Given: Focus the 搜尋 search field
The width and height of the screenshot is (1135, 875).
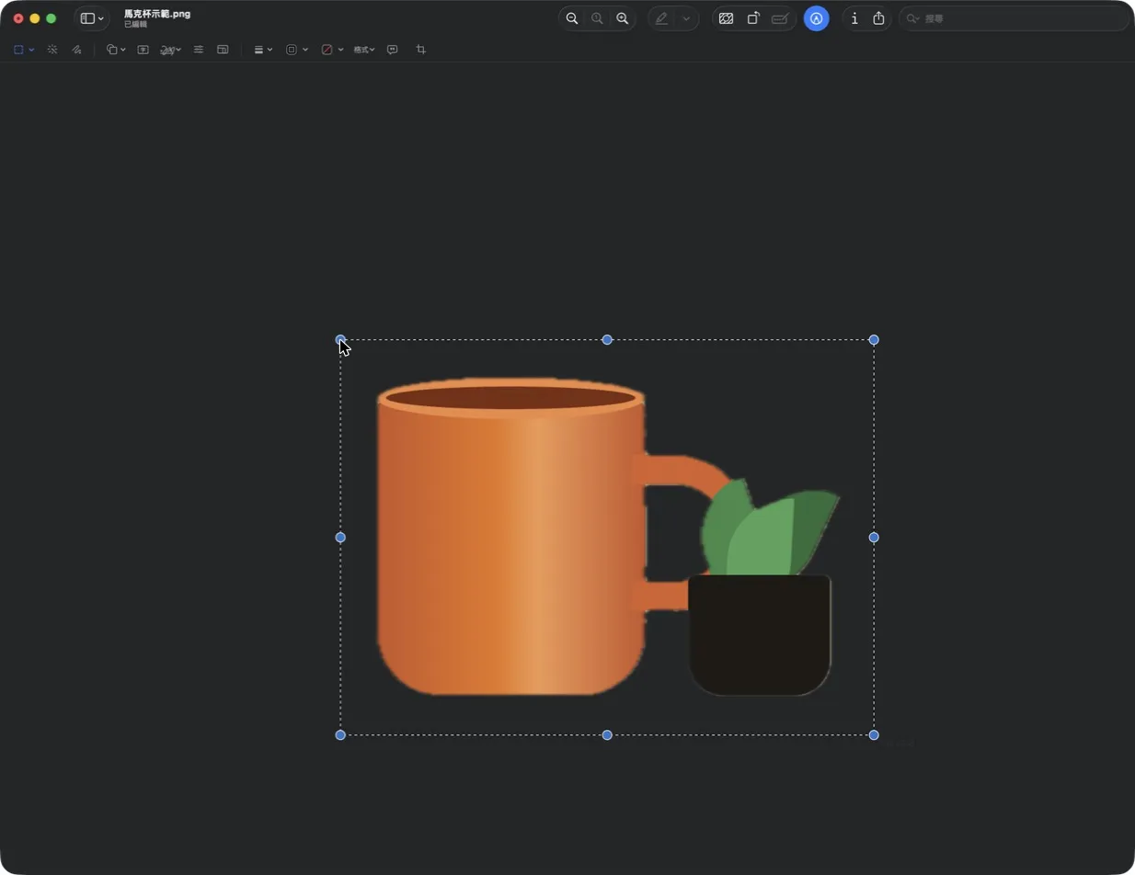Looking at the screenshot, I should (x=1014, y=18).
